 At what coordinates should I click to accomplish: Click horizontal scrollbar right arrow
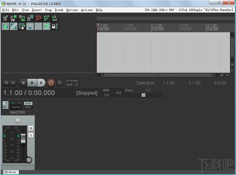pyautogui.click(x=217, y=75)
